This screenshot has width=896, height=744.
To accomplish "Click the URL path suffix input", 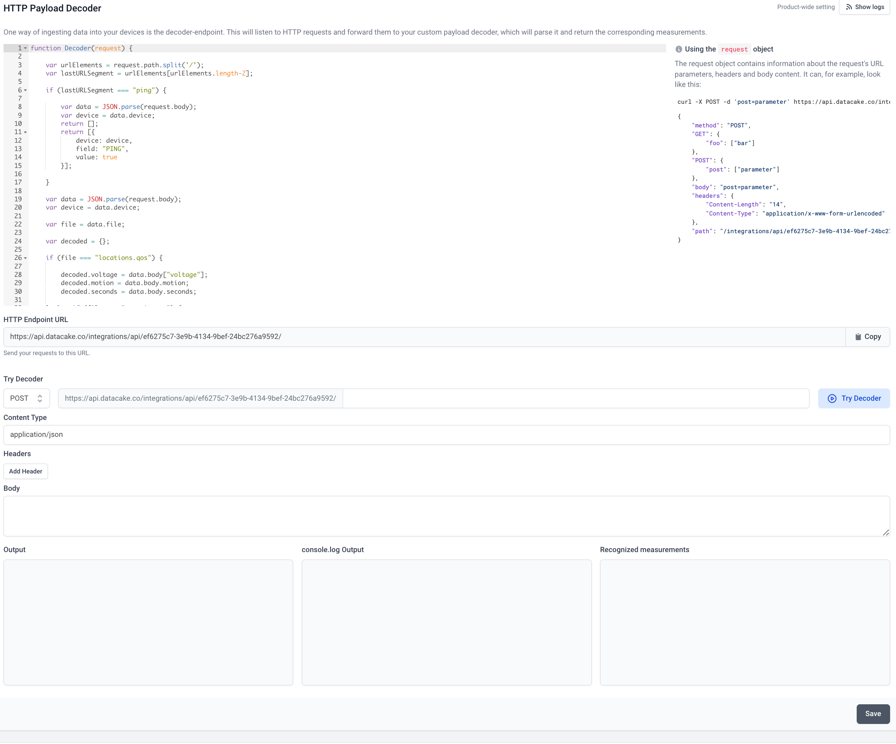I will pyautogui.click(x=576, y=398).
